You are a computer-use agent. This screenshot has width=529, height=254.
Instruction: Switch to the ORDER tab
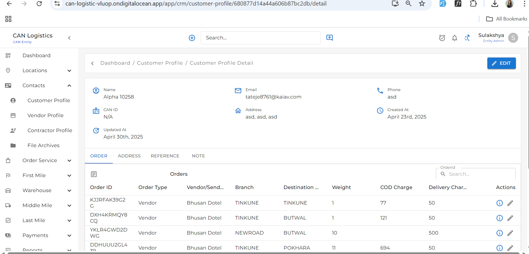pyautogui.click(x=99, y=156)
